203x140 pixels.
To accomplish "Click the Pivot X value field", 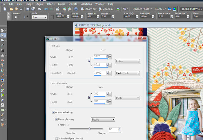I will [61, 16].
